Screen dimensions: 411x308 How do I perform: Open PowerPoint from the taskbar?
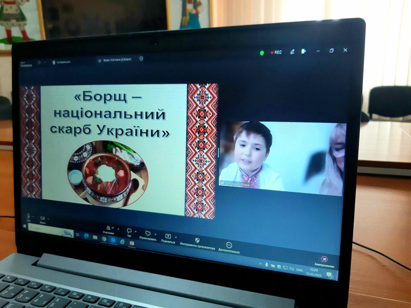tap(132, 243)
